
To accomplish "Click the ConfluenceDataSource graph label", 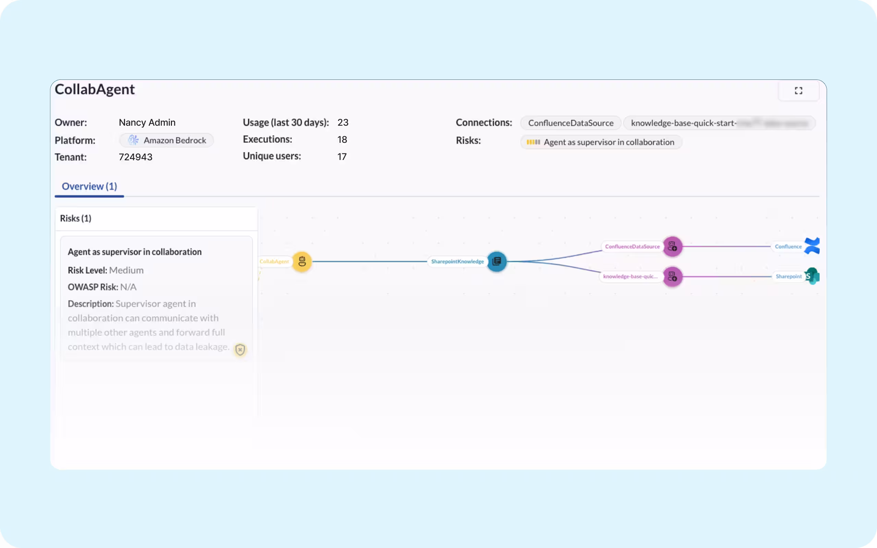I will [632, 247].
